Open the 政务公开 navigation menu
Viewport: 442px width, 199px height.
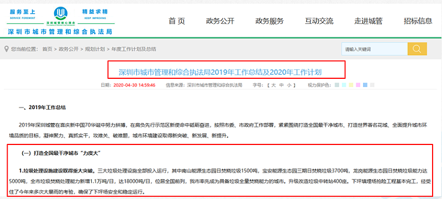coord(220,21)
